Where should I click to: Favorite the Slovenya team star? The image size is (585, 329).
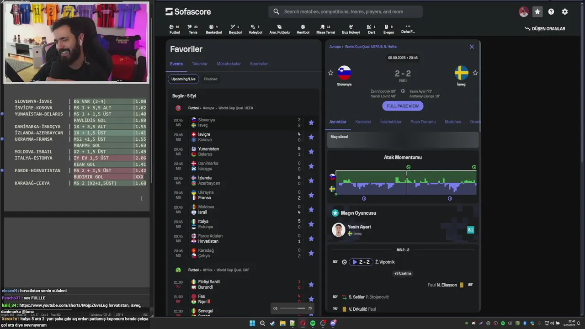[330, 73]
